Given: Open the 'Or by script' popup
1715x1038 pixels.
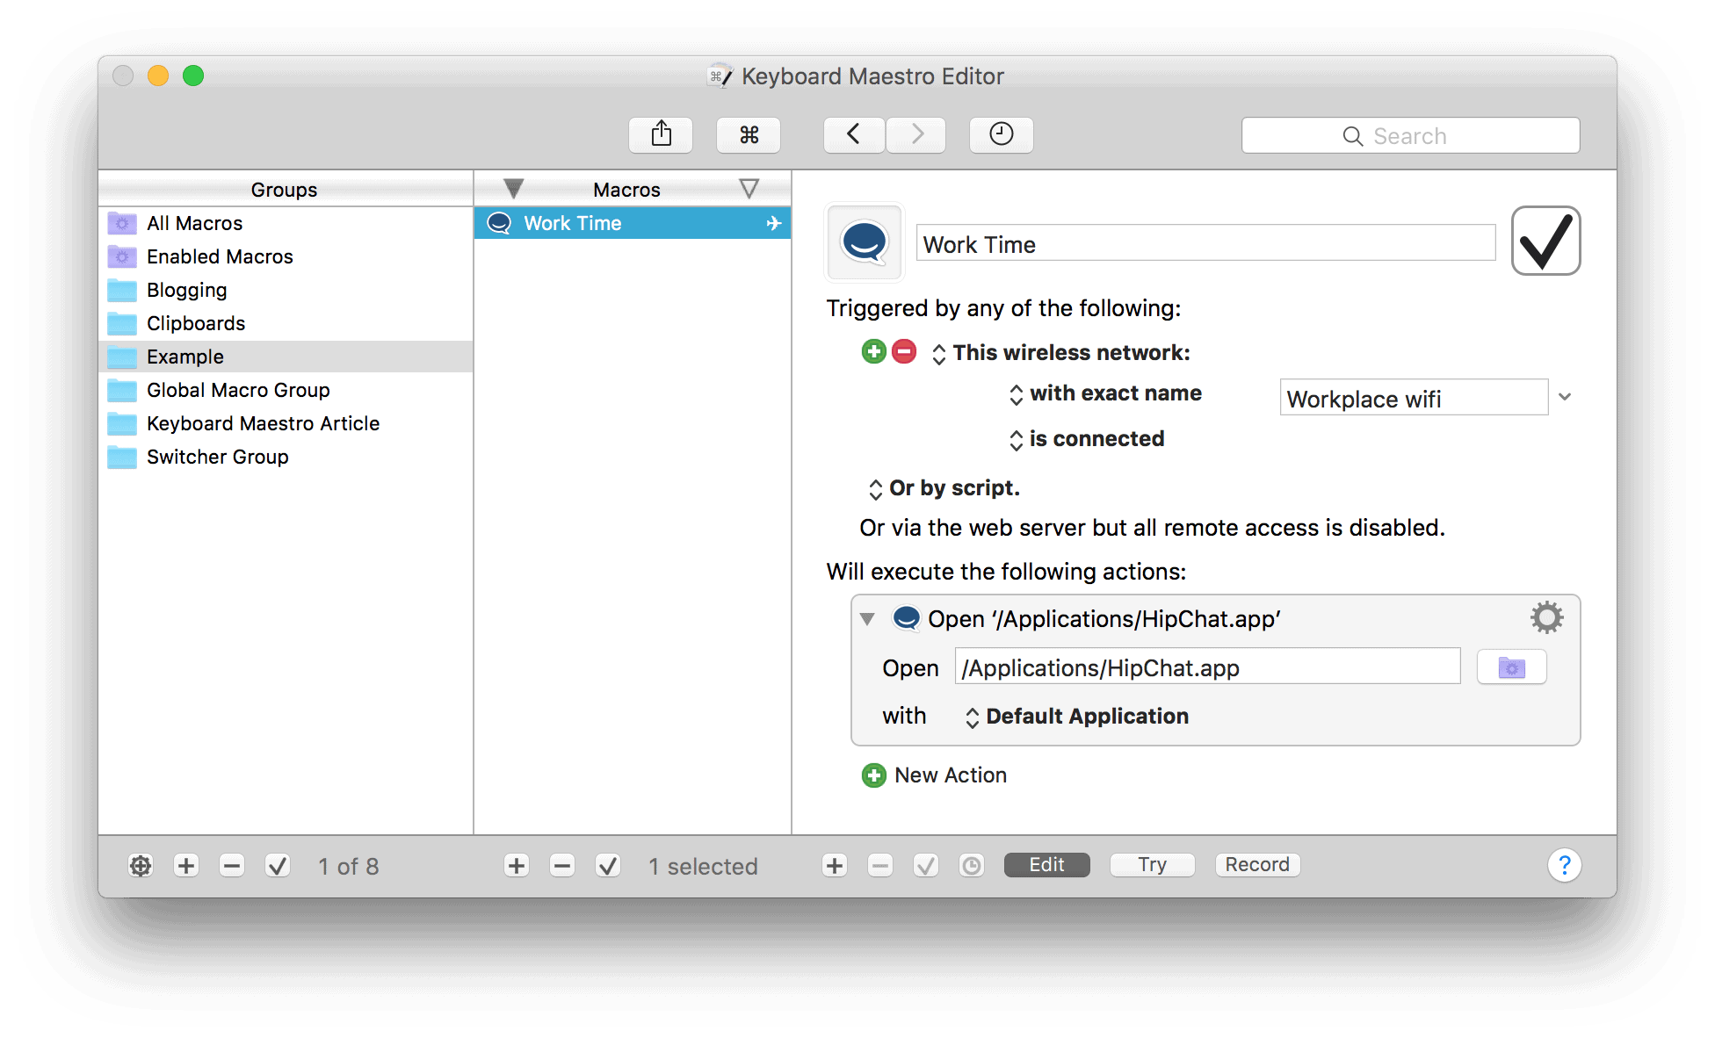Looking at the screenshot, I should tap(944, 488).
